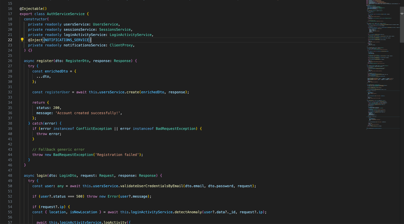Viewport: 404px width, 224px height.
Task: Click the status: 200 property
Action: [x=48, y=108]
